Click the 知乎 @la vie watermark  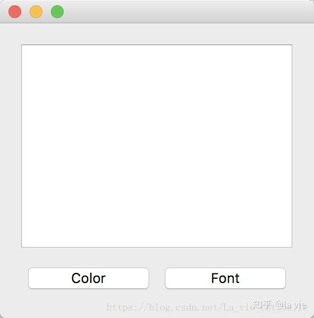point(280,305)
